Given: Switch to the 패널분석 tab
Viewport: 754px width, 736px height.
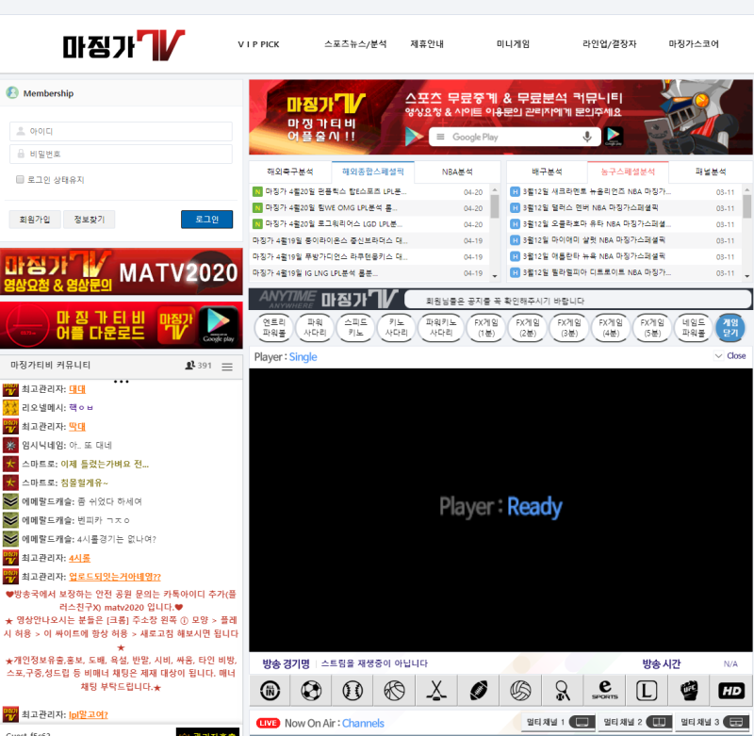Looking at the screenshot, I should click(711, 172).
